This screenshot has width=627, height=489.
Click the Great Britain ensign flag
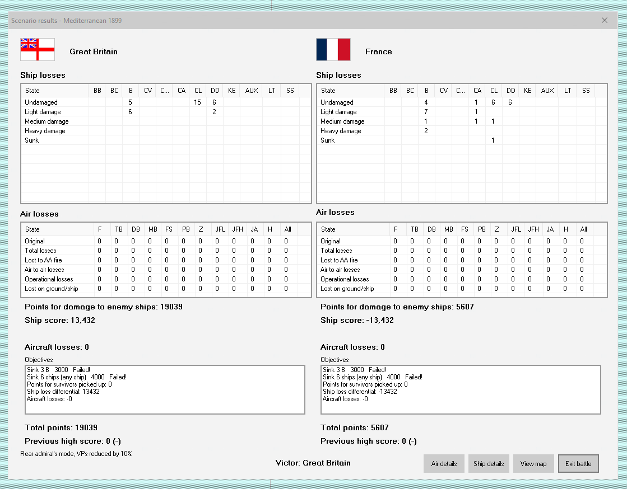point(38,49)
